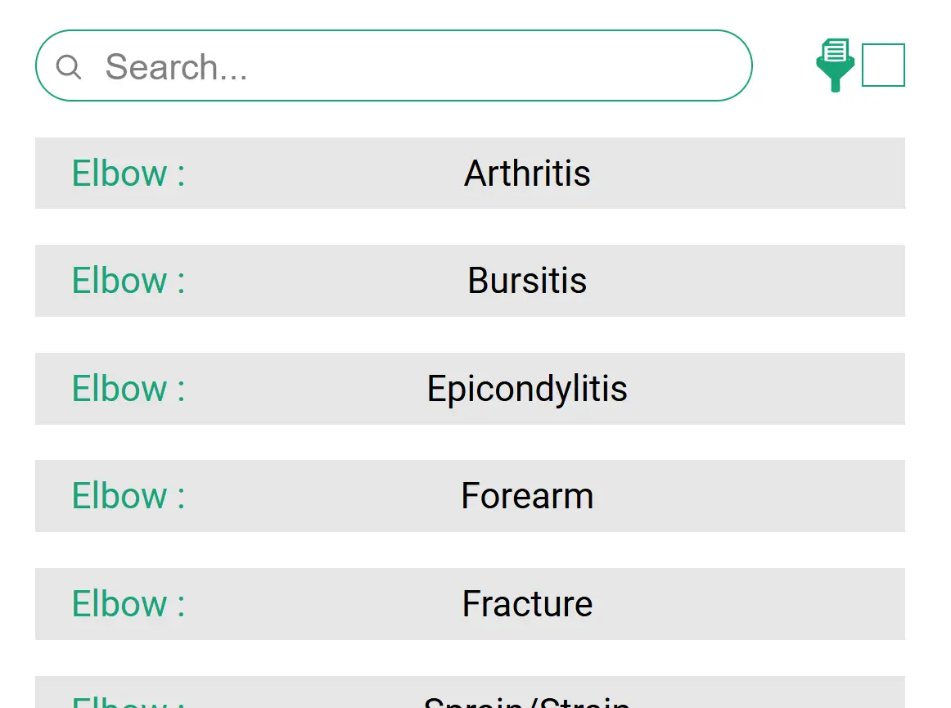
Task: Click the Elbow label in the Forearm row
Action: pyautogui.click(x=128, y=496)
